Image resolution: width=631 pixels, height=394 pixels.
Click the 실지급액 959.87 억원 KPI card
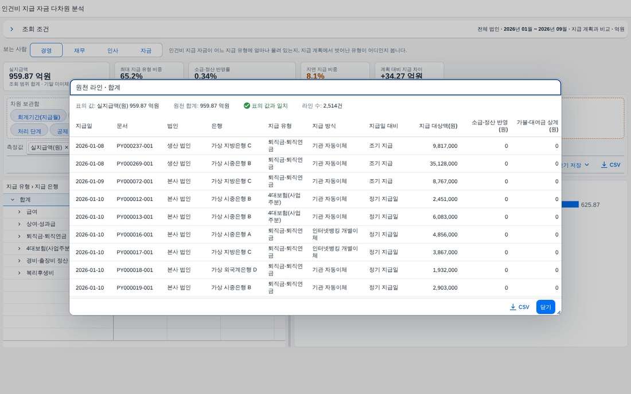tap(56, 76)
